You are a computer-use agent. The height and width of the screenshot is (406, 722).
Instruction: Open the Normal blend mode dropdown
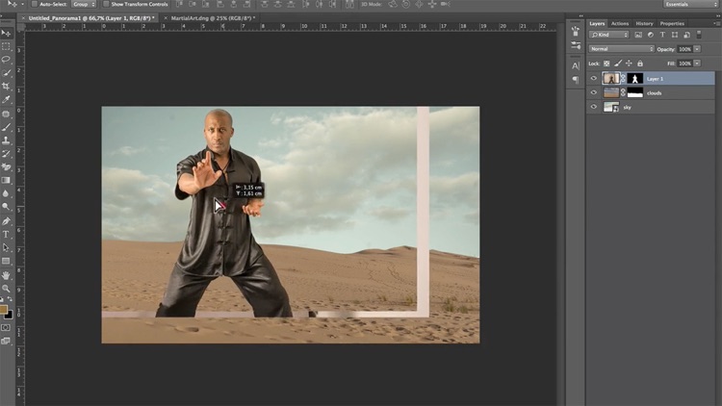point(621,49)
